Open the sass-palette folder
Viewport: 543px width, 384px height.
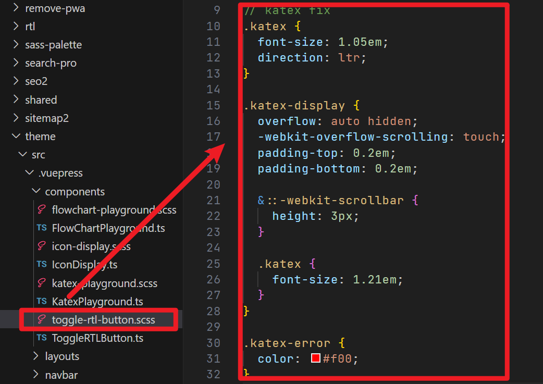point(53,45)
